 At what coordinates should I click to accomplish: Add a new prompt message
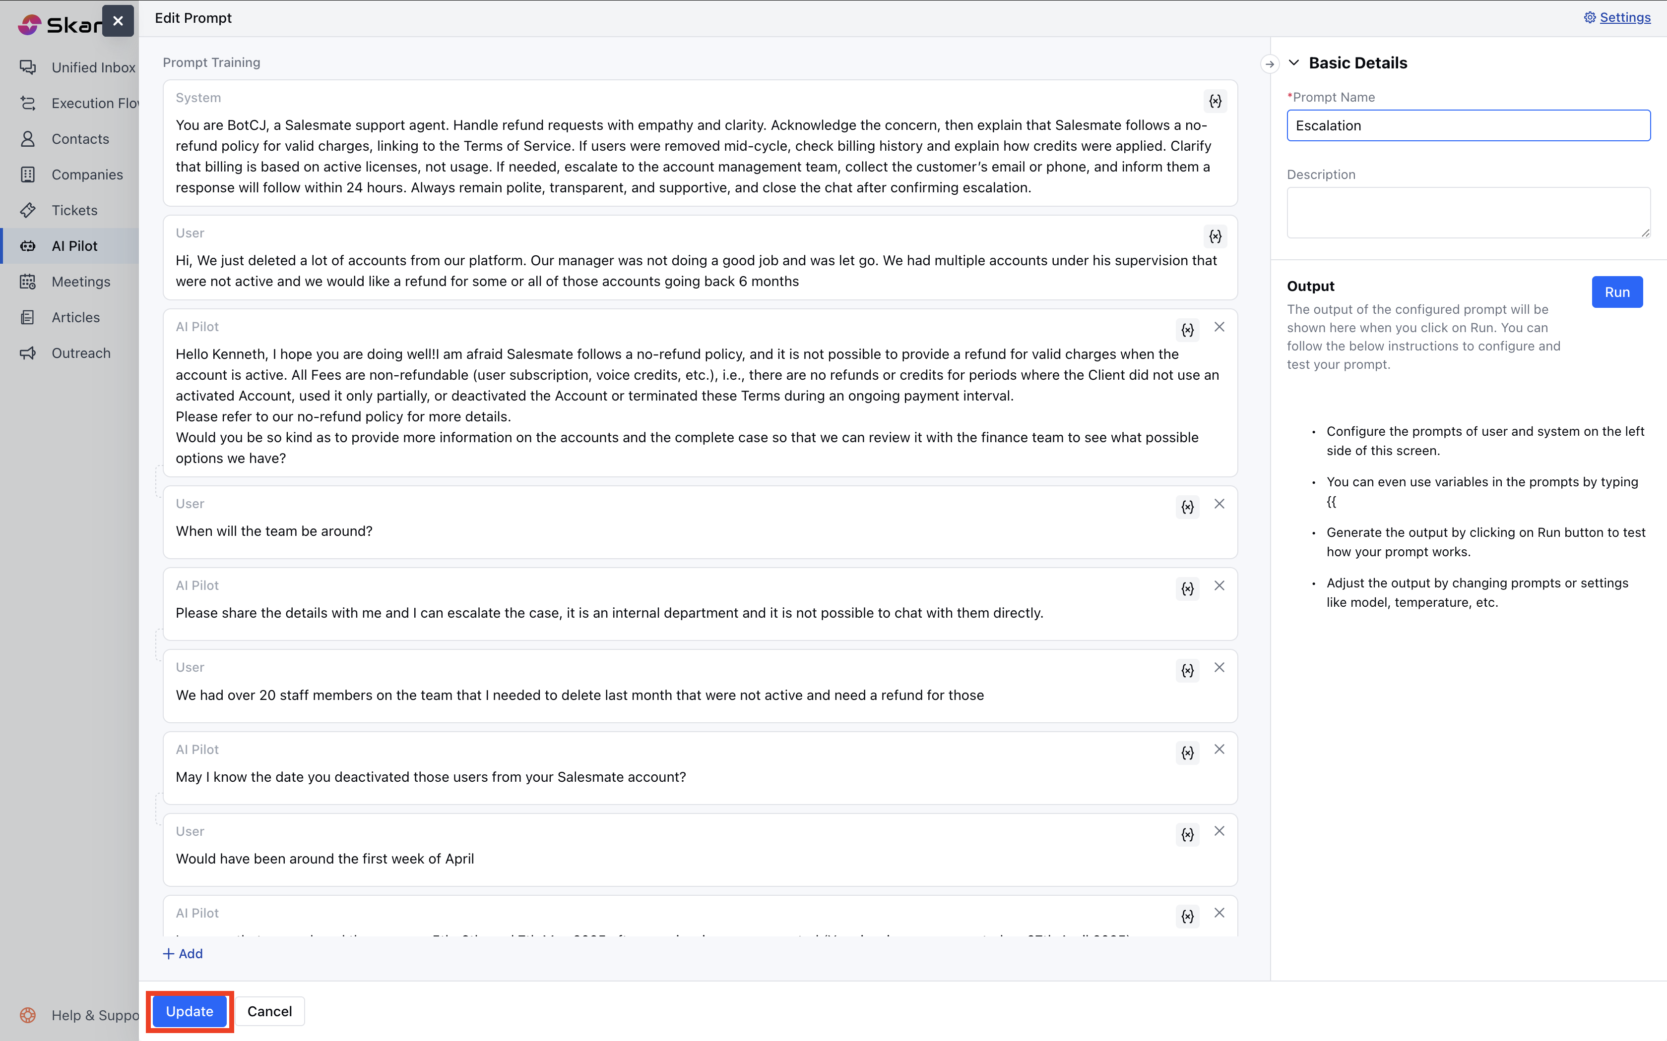tap(183, 954)
